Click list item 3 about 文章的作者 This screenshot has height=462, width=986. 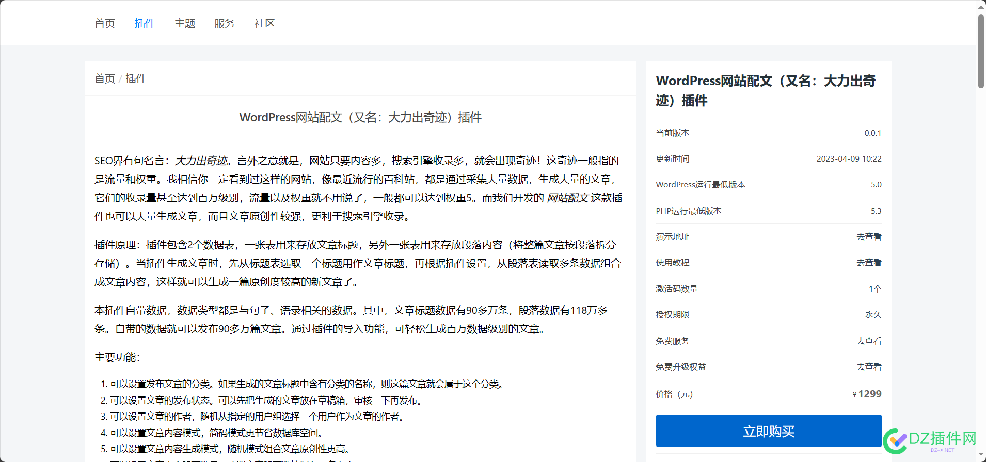pos(257,416)
